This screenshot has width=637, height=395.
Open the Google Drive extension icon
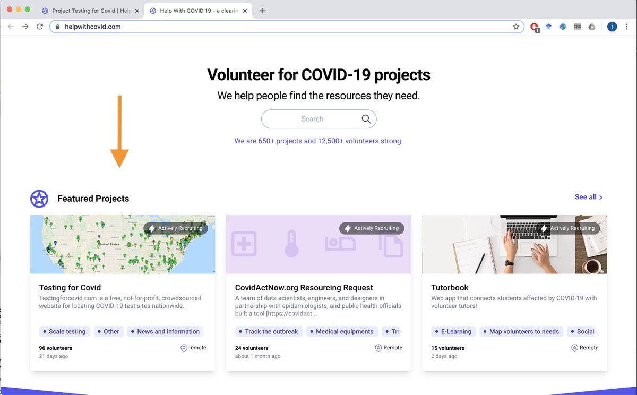pos(592,27)
